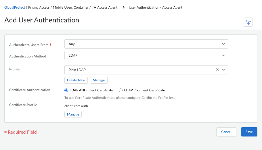Select User Authentication - Access Agent breadcrumb
The height and width of the screenshot is (150, 262).
(155, 7)
